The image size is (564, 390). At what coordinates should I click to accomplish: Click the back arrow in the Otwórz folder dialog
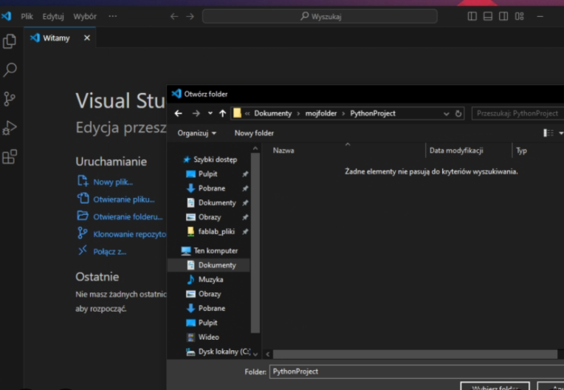pos(178,113)
